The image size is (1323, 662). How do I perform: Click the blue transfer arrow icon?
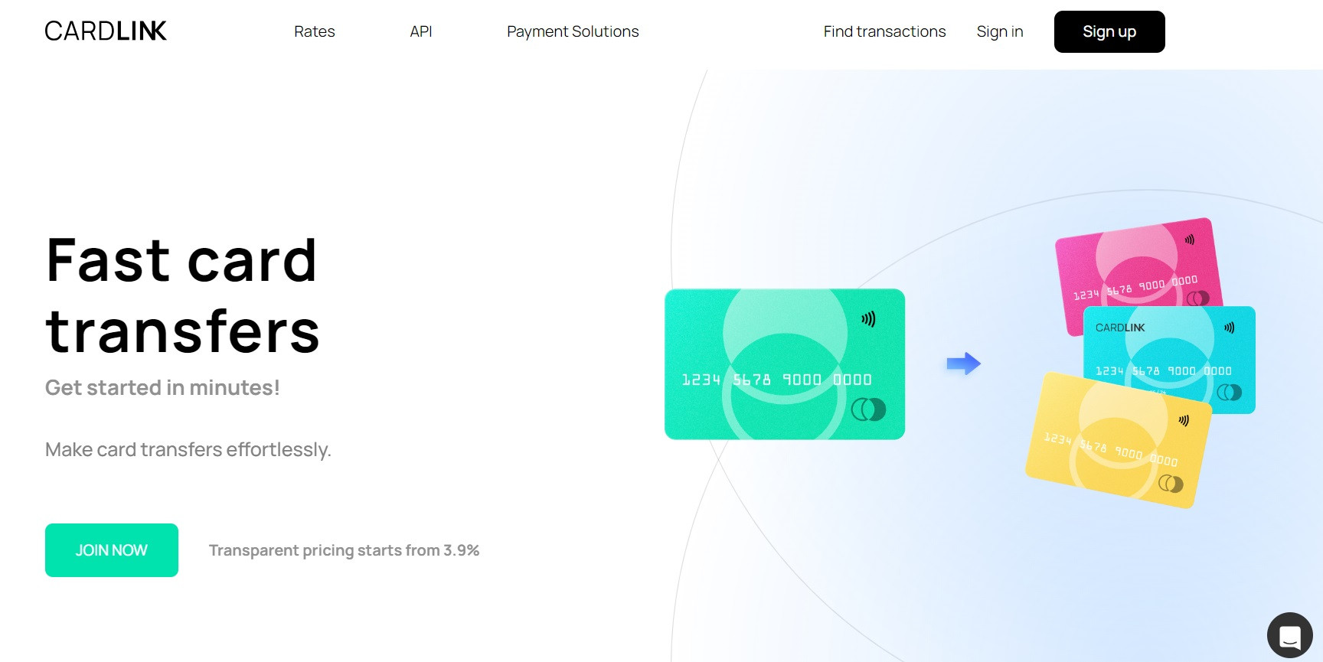pos(963,364)
